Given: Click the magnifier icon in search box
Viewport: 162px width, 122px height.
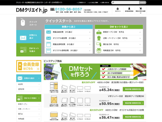Looking at the screenshot, I should 113,3.
